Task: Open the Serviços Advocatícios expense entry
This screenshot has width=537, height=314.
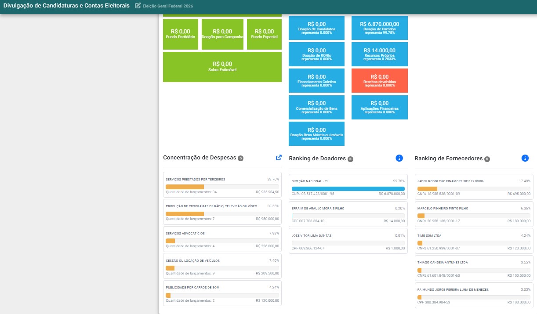Action: [x=222, y=239]
